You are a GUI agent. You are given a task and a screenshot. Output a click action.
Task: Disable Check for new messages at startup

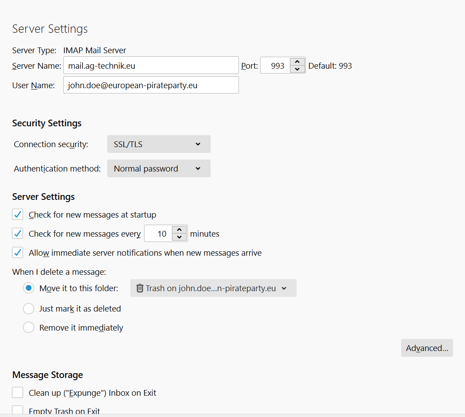18,215
